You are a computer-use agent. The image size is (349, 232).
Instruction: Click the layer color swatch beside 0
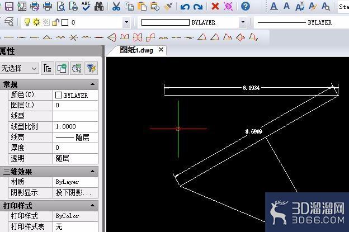click(x=65, y=22)
